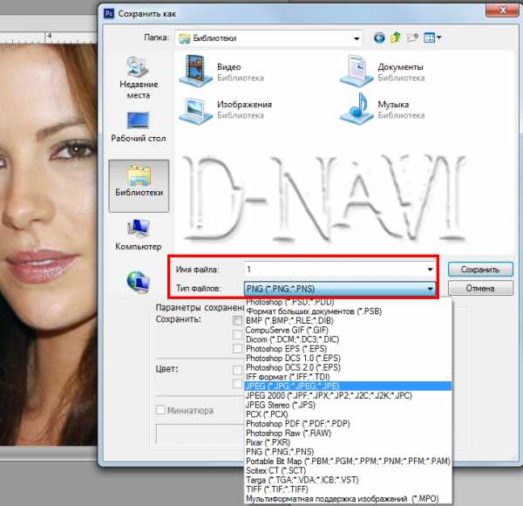The width and height of the screenshot is (523, 506).
Task: Choose Pixar (*.PXR) format
Action: click(348, 442)
